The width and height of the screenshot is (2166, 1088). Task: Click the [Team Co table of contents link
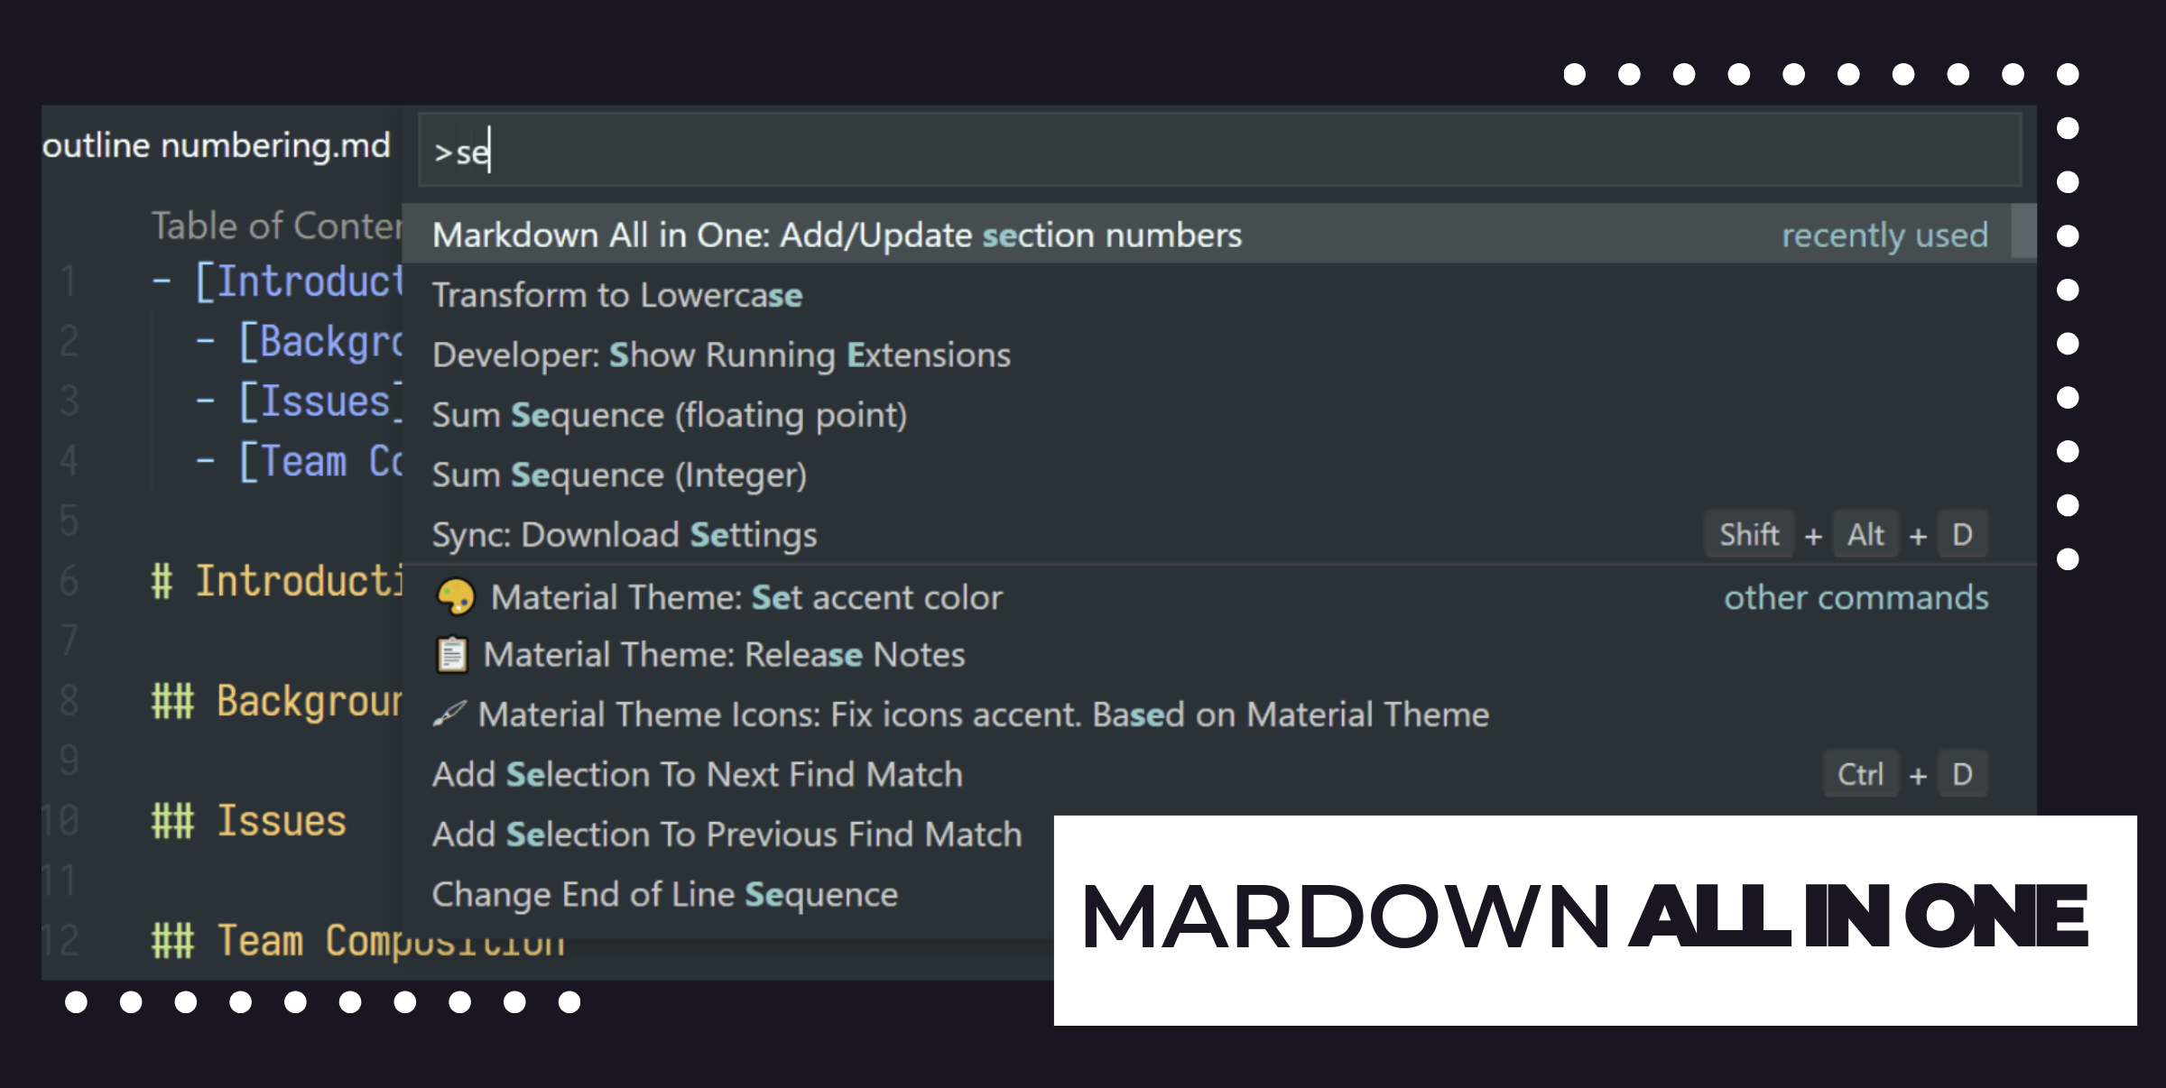320,462
